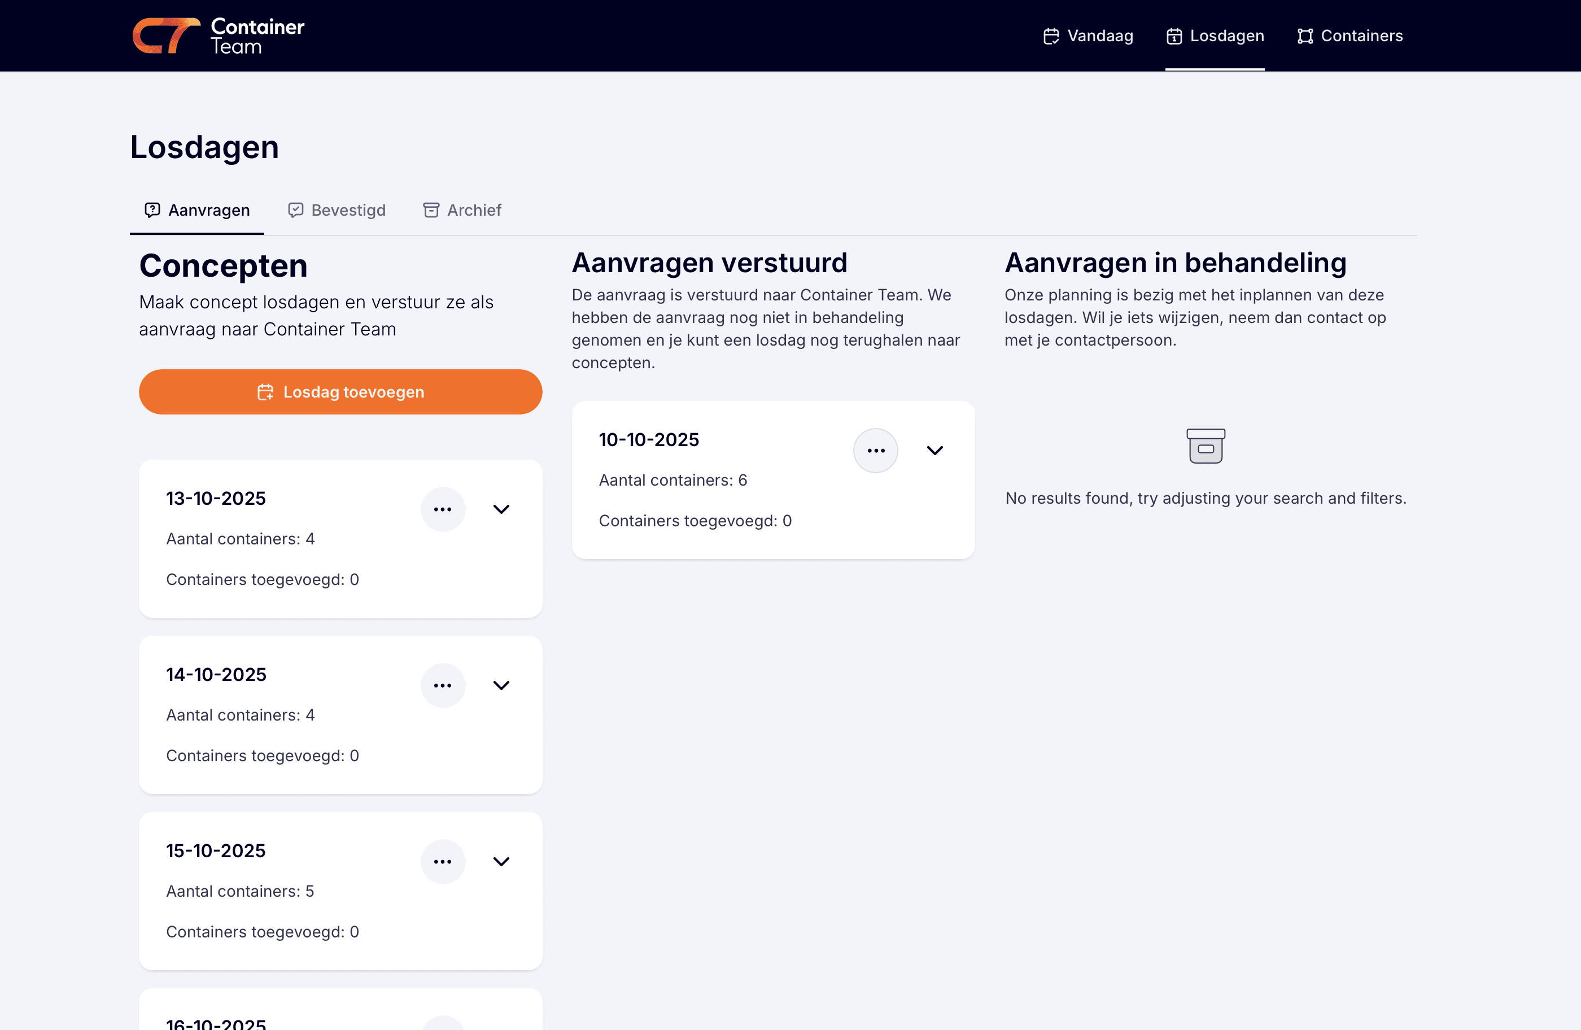1581x1030 pixels.
Task: Open three-dot menu for 10-10-2025 aanvraag
Action: (x=875, y=451)
